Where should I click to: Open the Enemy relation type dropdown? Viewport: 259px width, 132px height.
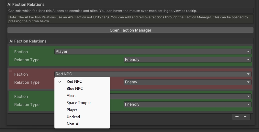click(187, 82)
